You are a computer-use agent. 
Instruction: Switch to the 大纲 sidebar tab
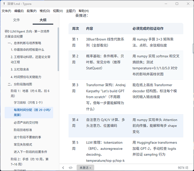(43, 20)
